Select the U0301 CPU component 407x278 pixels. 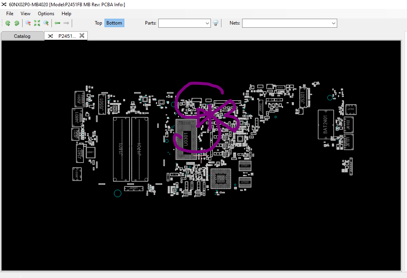coord(186,139)
